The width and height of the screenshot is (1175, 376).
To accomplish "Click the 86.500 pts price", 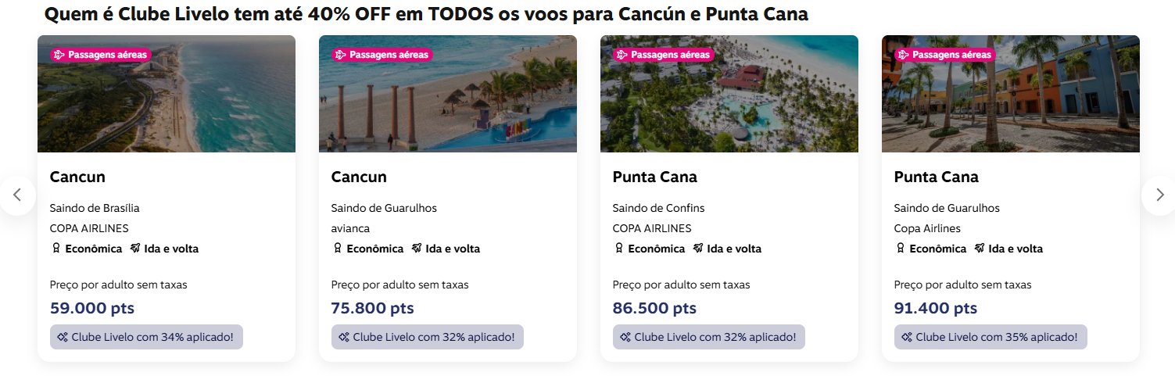I will (x=654, y=308).
